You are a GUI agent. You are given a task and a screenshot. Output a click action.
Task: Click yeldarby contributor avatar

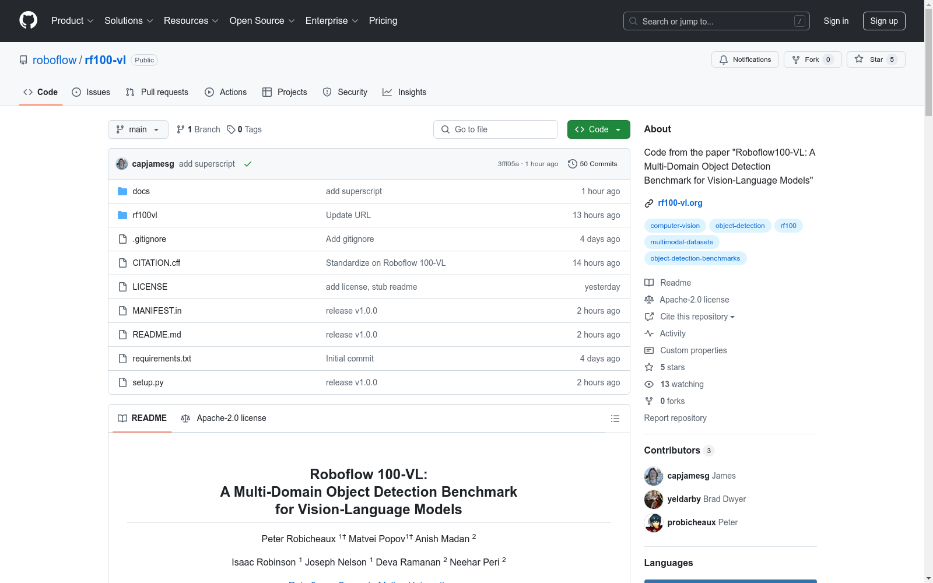click(x=654, y=499)
